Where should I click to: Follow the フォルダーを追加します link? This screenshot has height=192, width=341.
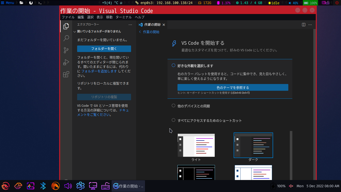99,71
